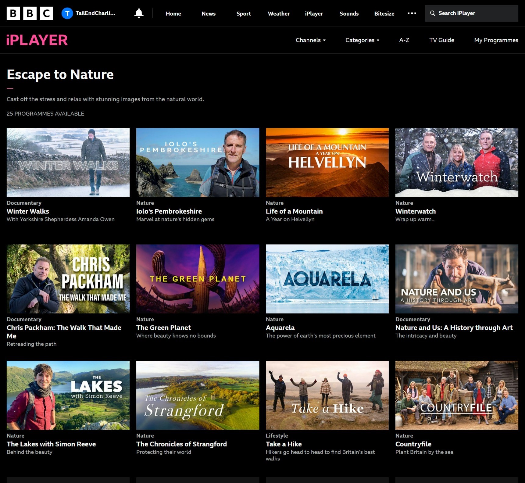Viewport: 525px width, 483px height.
Task: Open the notifications bell
Action: pos(139,13)
